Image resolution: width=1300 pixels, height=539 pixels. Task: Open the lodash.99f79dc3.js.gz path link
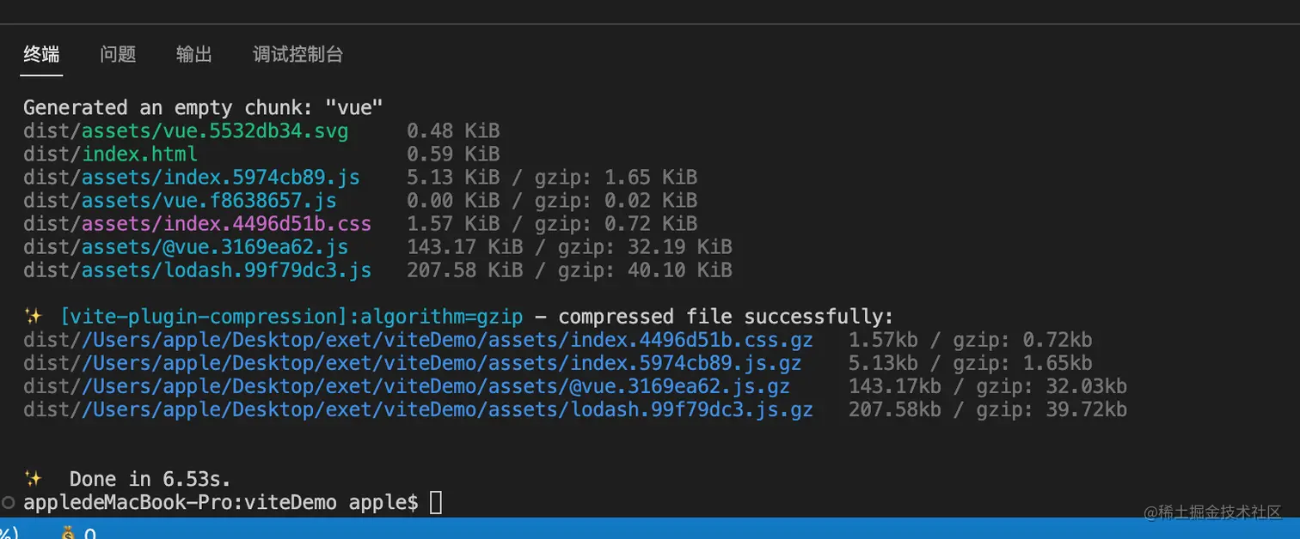coord(447,409)
